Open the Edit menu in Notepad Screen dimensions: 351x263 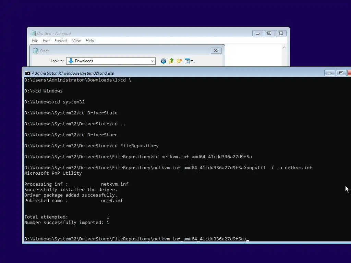coord(46,41)
